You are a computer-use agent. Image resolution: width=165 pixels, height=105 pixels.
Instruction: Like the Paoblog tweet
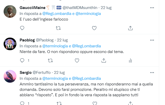click(77, 60)
